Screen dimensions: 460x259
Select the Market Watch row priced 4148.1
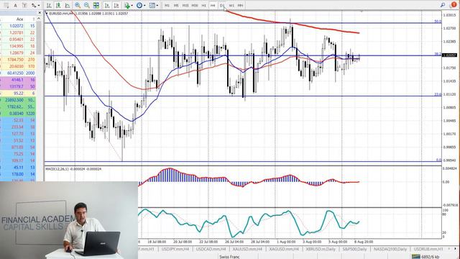(18, 80)
